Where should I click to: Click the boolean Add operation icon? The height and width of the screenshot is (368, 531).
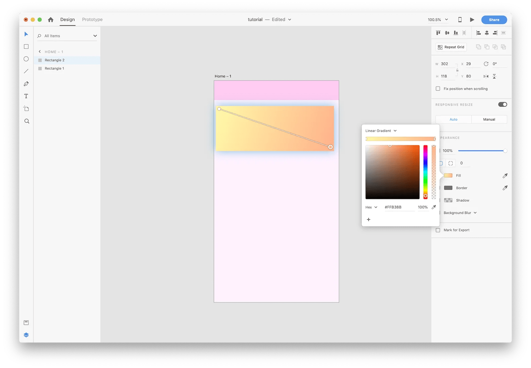479,47
